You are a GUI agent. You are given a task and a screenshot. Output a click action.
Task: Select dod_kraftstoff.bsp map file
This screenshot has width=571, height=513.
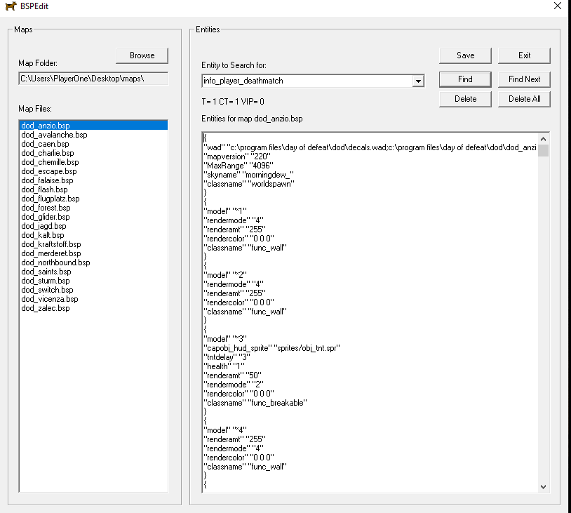click(x=93, y=244)
